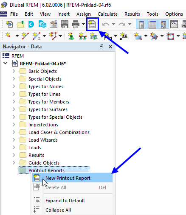Image resolution: width=186 pixels, height=215 pixels.
Task: Open the dimension tool dropdown arrow
Action: point(116,36)
